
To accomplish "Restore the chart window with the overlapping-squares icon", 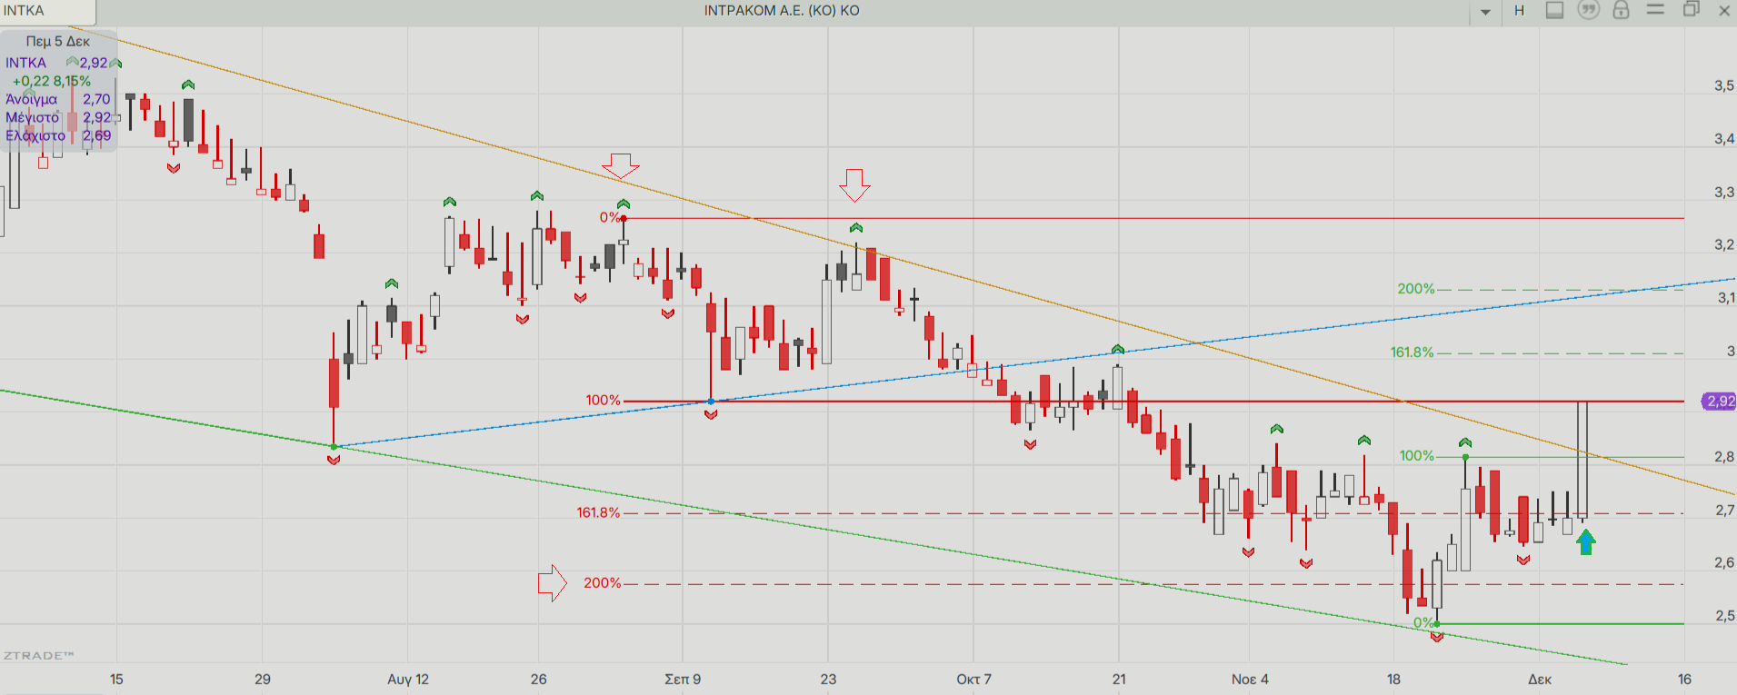I will (1691, 9).
